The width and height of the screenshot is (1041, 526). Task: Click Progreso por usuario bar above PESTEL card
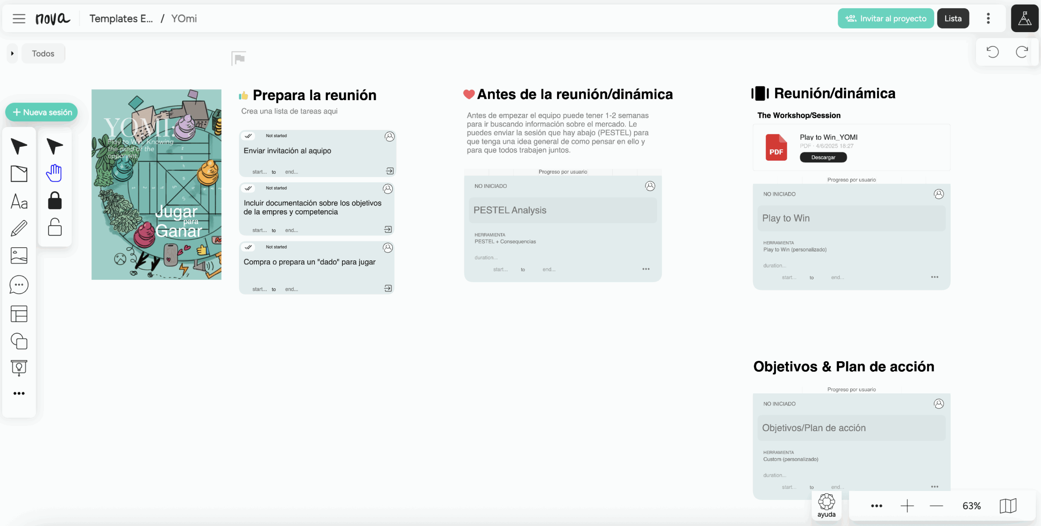pos(563,172)
